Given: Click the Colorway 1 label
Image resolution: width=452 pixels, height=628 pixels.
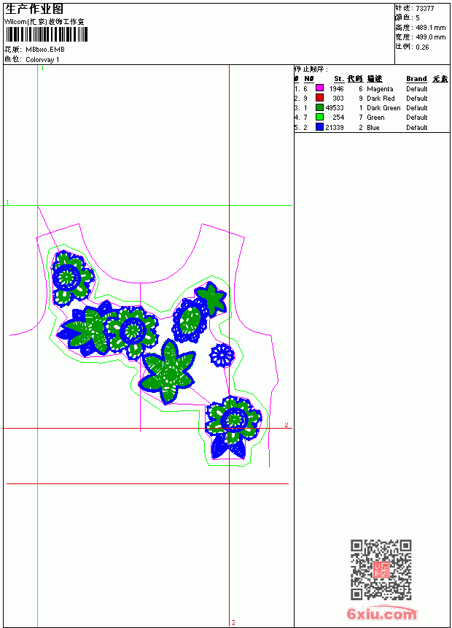Looking at the screenshot, I should pyautogui.click(x=42, y=60).
